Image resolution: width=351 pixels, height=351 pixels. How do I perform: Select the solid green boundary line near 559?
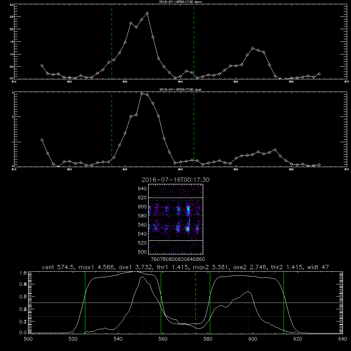point(161,303)
